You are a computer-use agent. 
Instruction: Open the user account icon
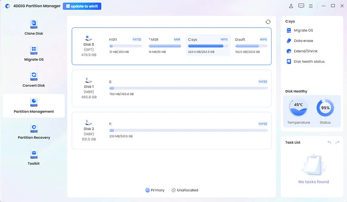(291, 6)
